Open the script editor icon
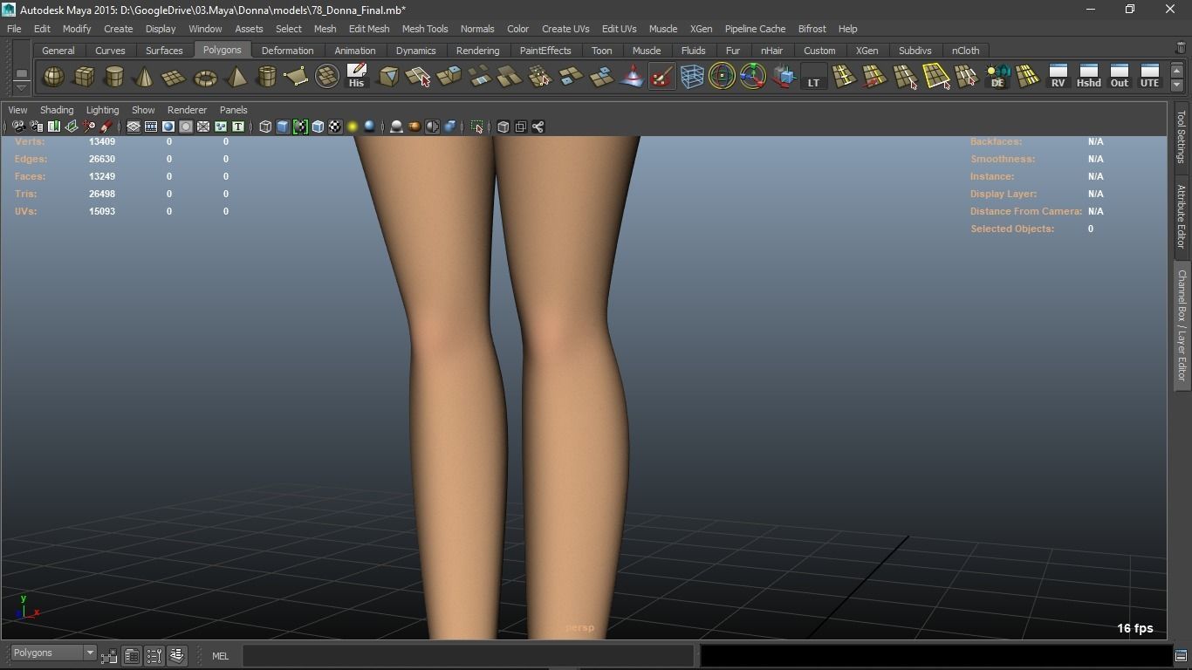The image size is (1192, 670). pyautogui.click(x=1181, y=656)
